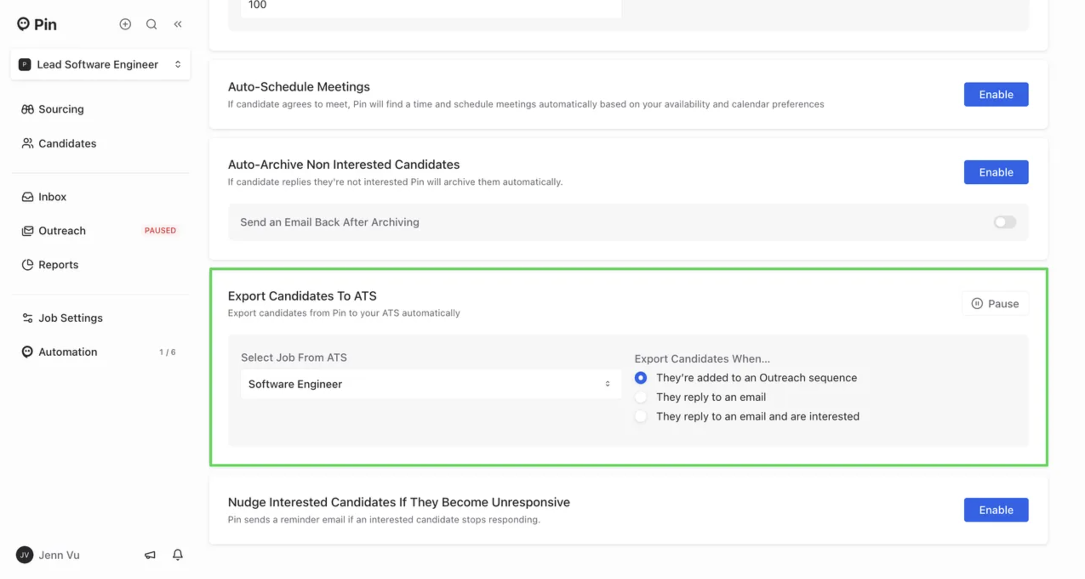The width and height of the screenshot is (1085, 579).
Task: Enable Nudge Interested Candidates automation
Action: (x=996, y=510)
